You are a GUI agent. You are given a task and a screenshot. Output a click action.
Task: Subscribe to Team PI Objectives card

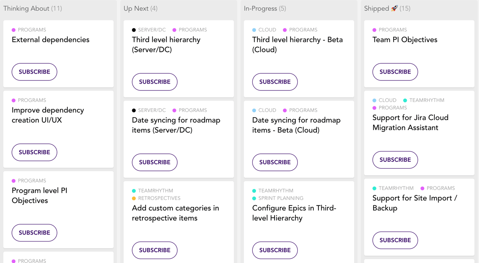point(395,72)
